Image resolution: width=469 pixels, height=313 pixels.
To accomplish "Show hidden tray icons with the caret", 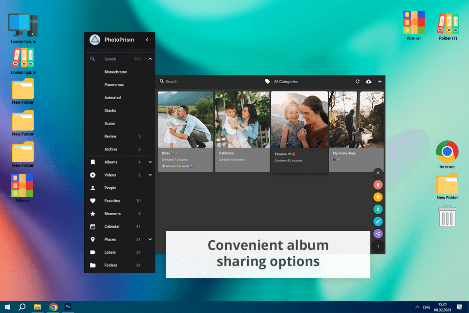I will [x=417, y=307].
